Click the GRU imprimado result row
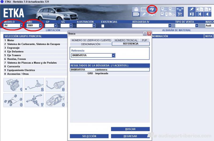The height and width of the screenshot is (141, 214). 110,73
